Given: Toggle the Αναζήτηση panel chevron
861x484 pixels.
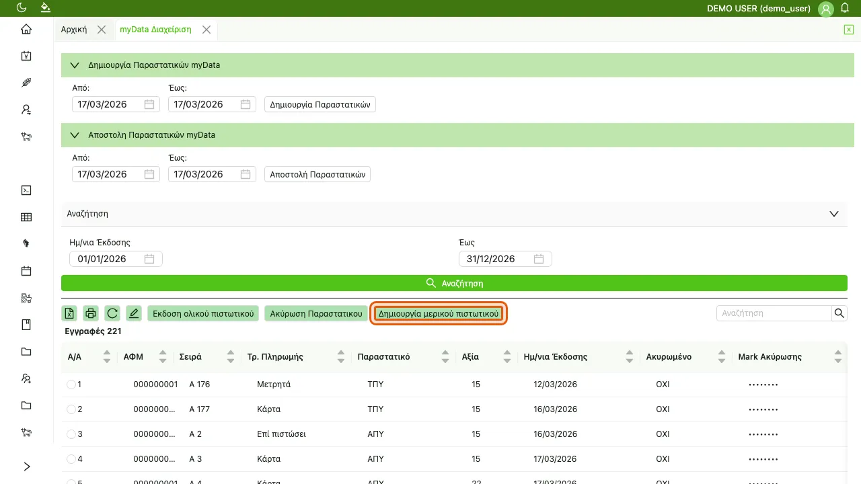Looking at the screenshot, I should 834,214.
